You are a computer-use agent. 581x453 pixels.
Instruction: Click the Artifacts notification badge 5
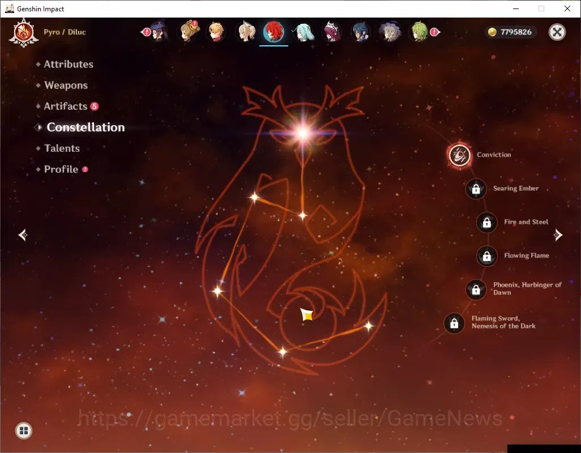click(95, 106)
